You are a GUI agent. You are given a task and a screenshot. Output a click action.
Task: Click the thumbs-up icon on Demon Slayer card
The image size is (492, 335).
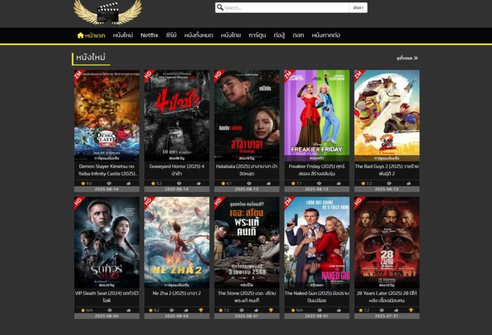coord(129,183)
